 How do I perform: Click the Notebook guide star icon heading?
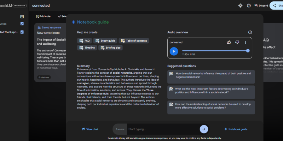click(74, 22)
